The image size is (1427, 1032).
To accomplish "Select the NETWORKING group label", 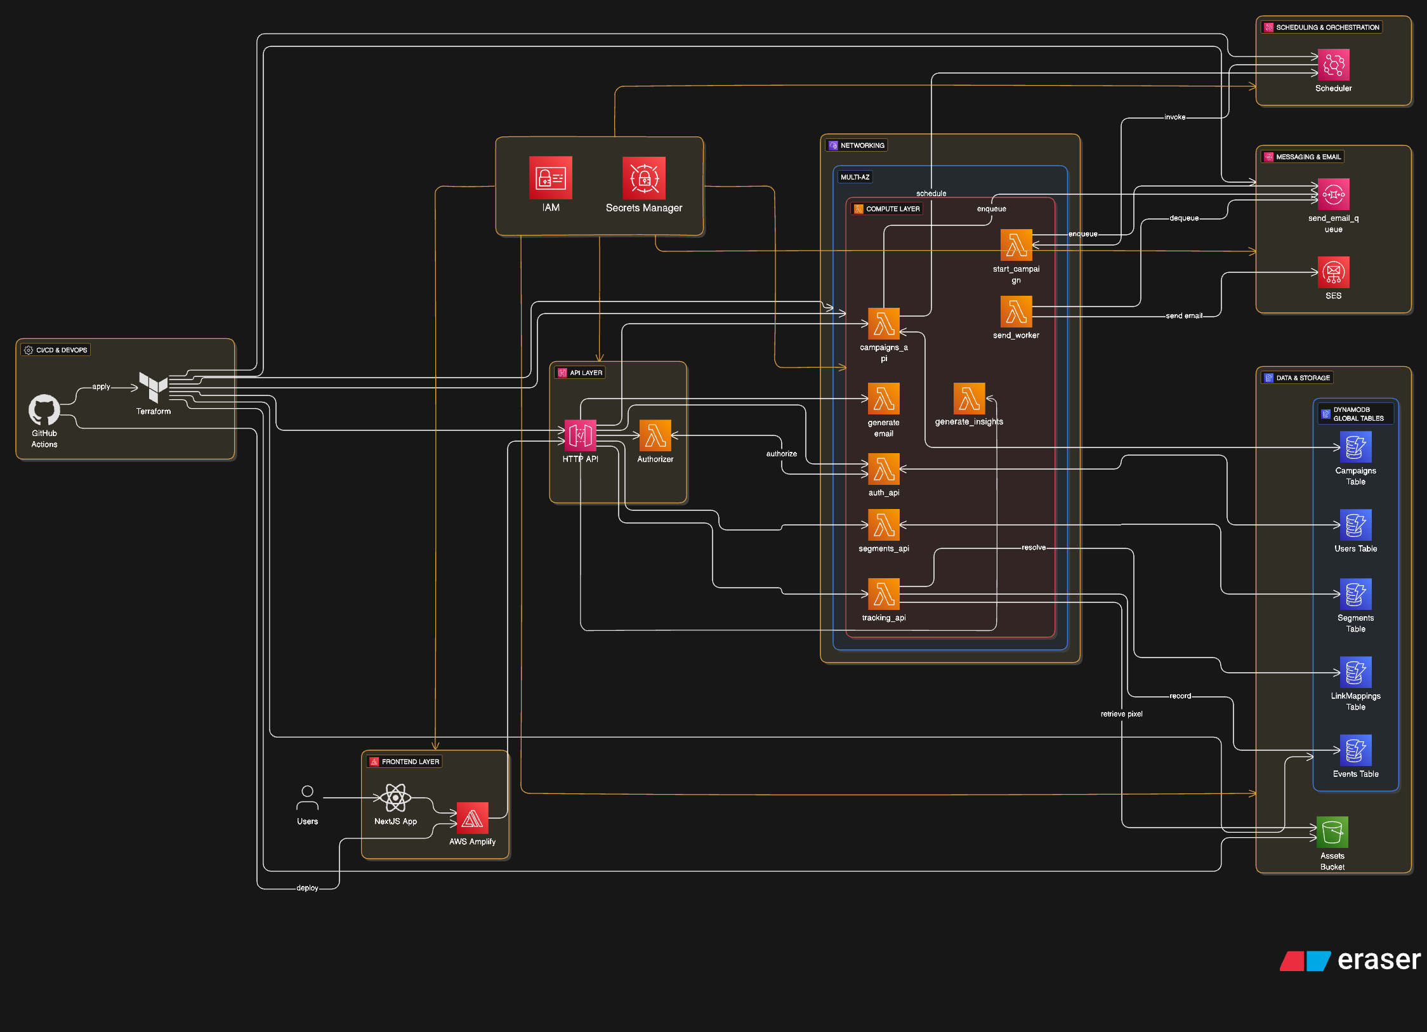I will (856, 145).
